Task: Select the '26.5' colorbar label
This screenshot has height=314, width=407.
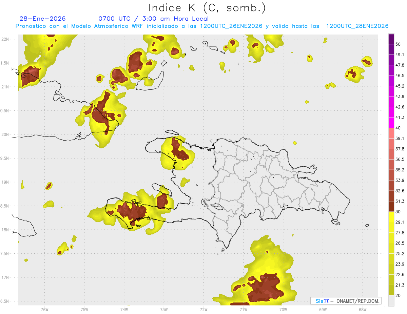Action: tap(400, 243)
